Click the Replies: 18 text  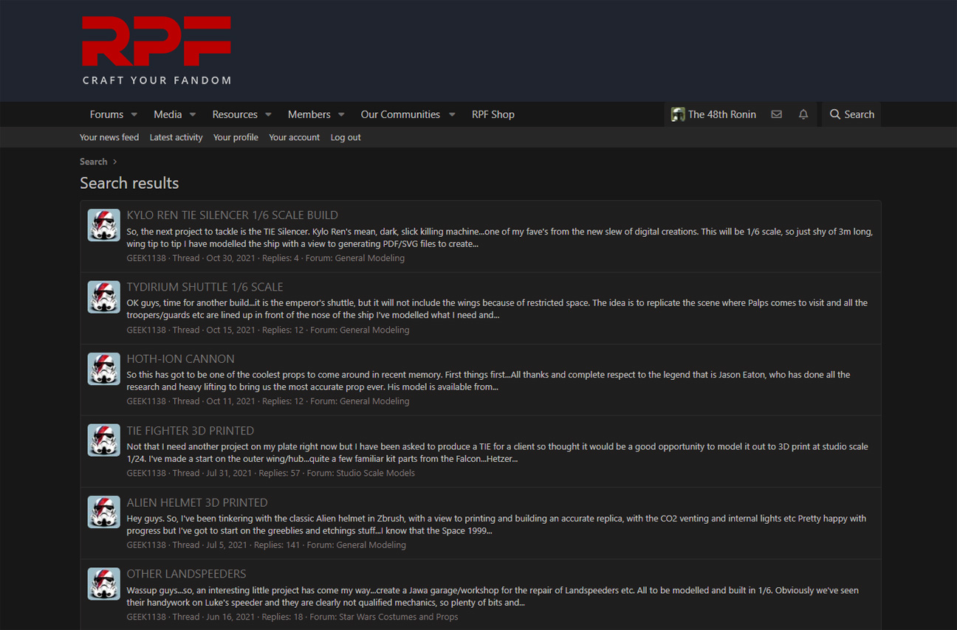[283, 617]
